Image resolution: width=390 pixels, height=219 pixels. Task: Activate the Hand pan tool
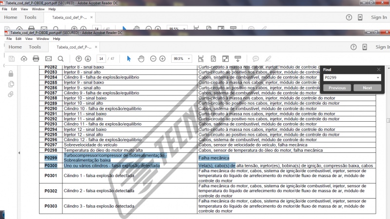[x=141, y=58]
